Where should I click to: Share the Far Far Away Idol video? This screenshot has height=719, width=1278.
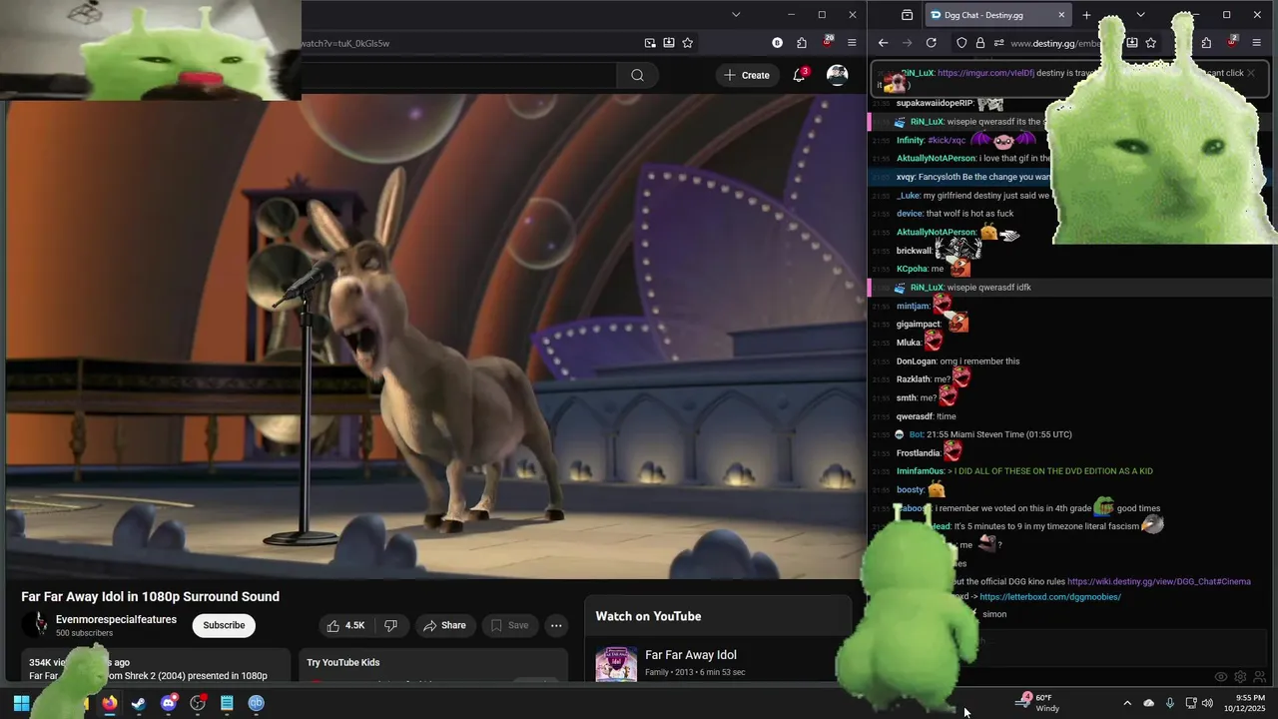point(444,625)
